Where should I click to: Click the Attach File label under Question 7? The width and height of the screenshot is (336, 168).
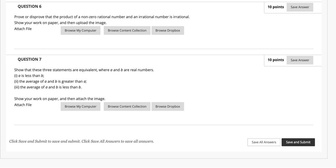tap(23, 104)
